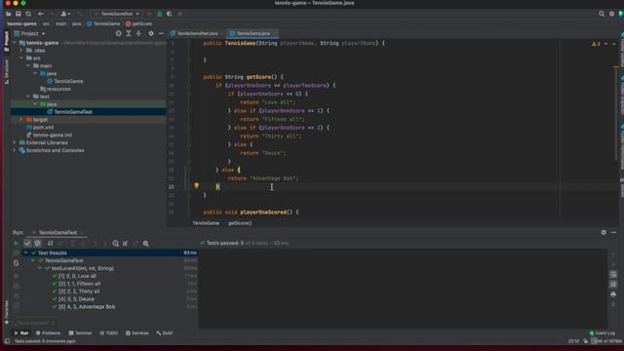
Task: Select TennisGameTest run tab
Action: pos(58,232)
